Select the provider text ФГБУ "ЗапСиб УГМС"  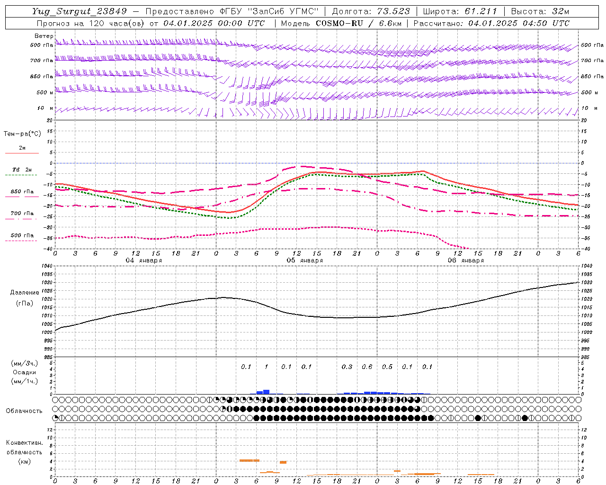[x=270, y=11]
